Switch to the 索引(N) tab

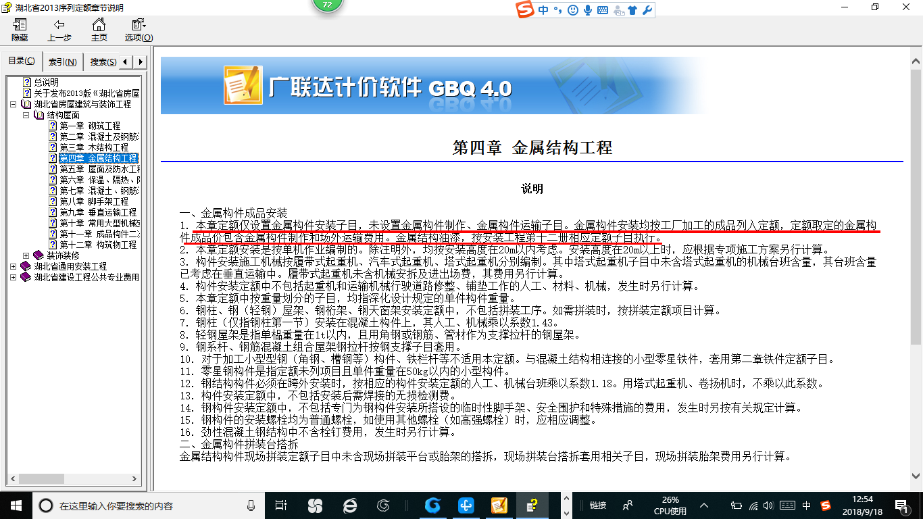click(63, 61)
